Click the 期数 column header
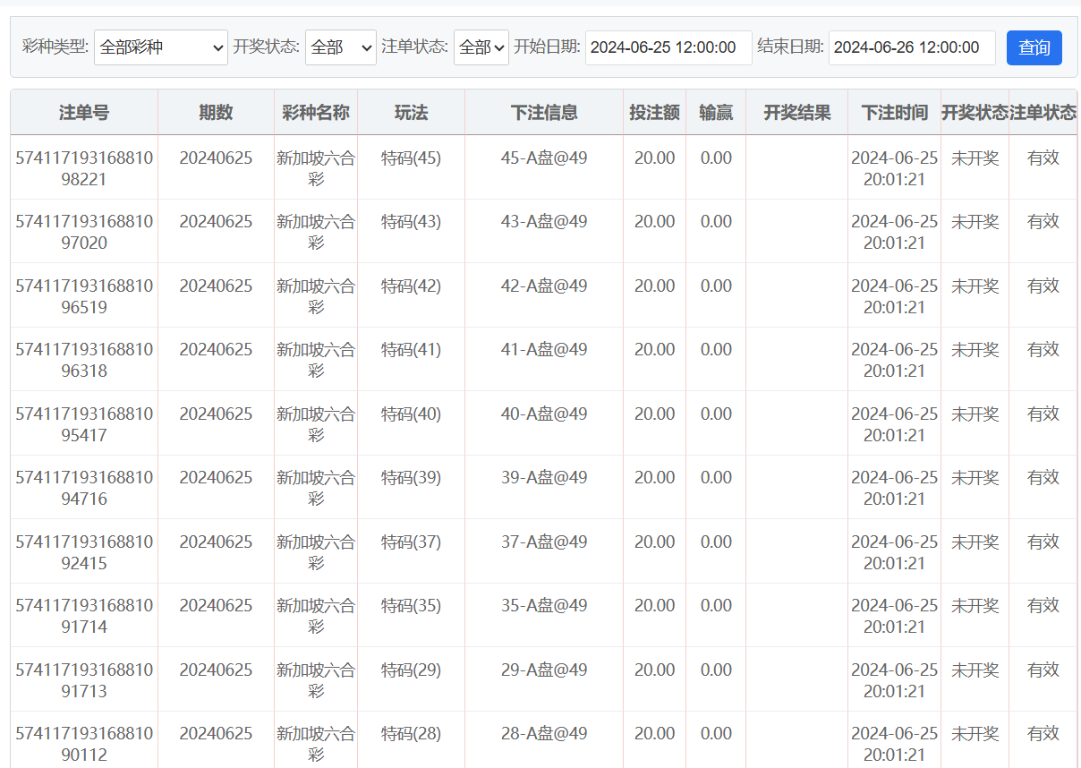 [x=216, y=113]
